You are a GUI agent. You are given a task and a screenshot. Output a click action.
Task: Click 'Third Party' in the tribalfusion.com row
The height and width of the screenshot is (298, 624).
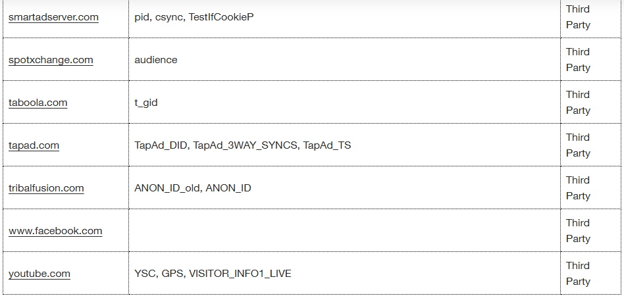click(578, 188)
